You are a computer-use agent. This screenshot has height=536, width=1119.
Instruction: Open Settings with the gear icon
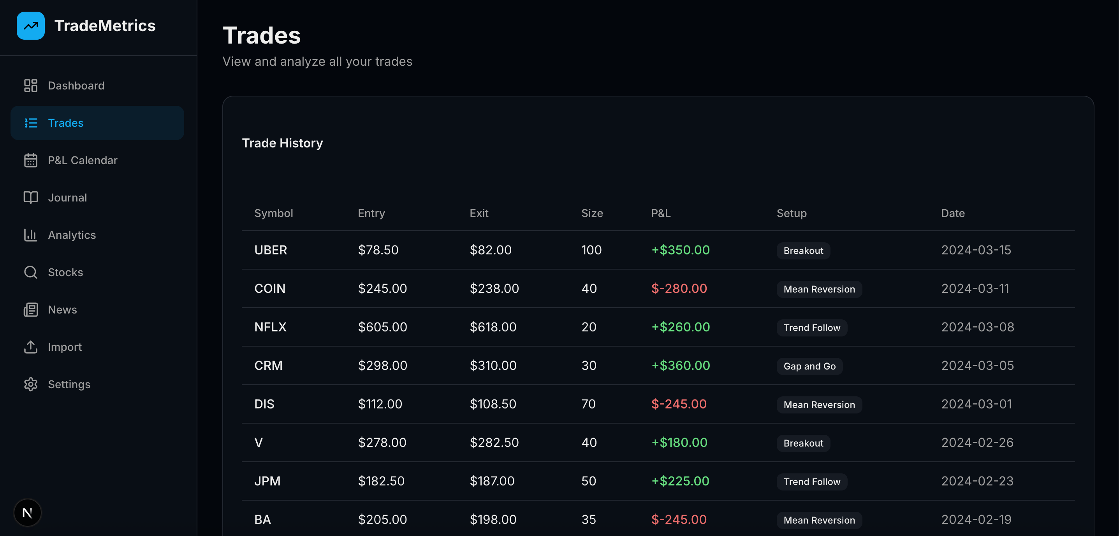[x=30, y=384]
